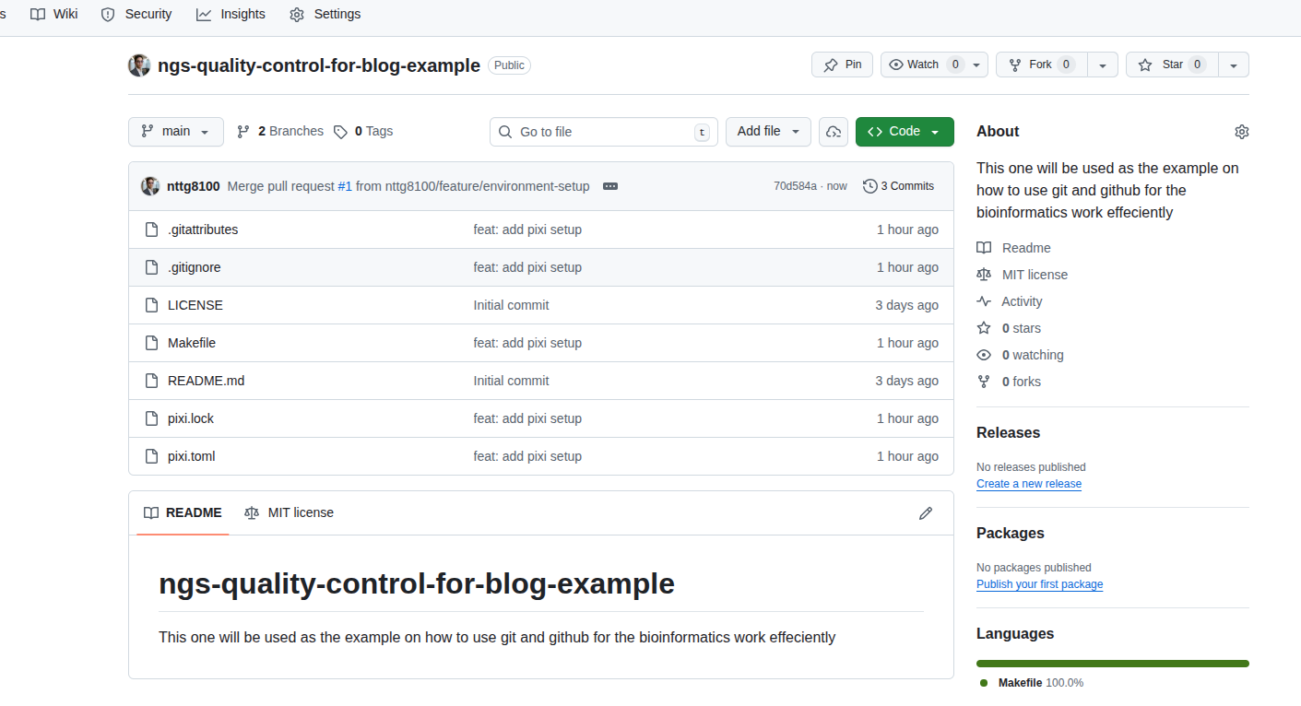The width and height of the screenshot is (1301, 706).
Task: Click the Makefile language bar
Action: [1112, 664]
